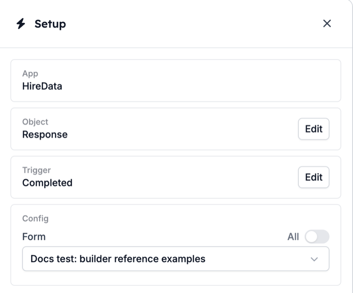Open the Form dropdown selector
The image size is (353, 293).
[x=176, y=259]
